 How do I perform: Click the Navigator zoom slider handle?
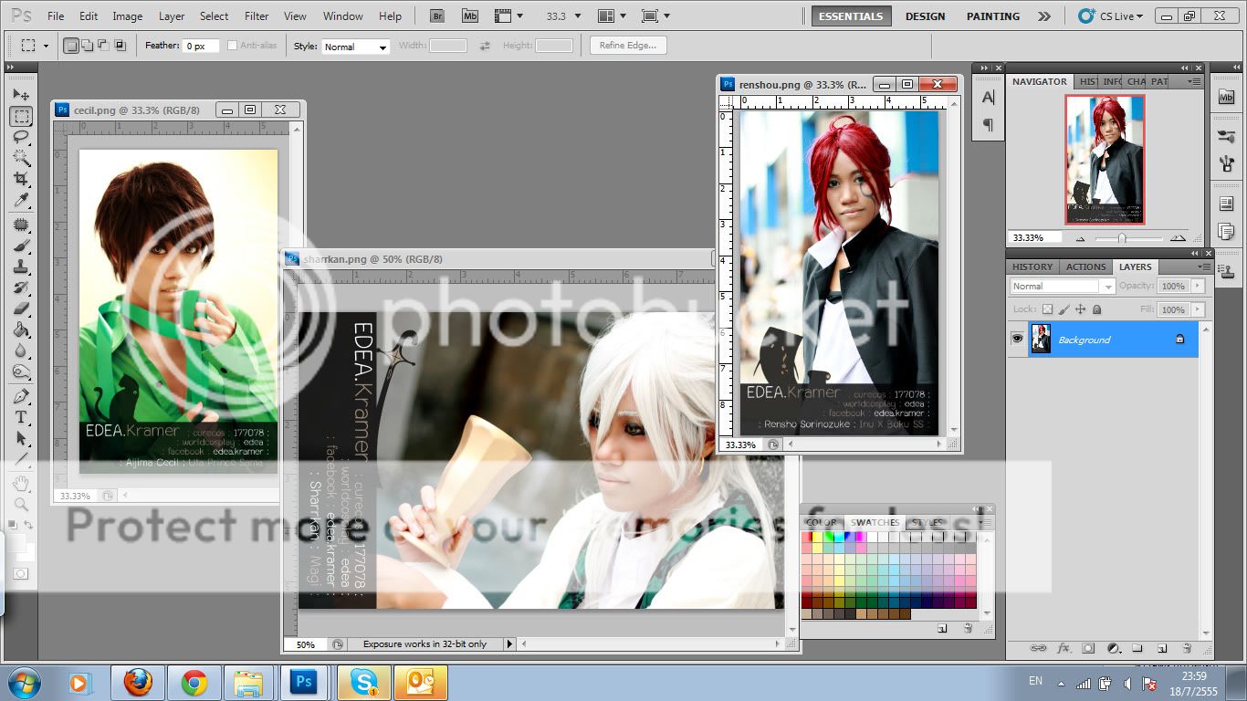click(x=1122, y=238)
